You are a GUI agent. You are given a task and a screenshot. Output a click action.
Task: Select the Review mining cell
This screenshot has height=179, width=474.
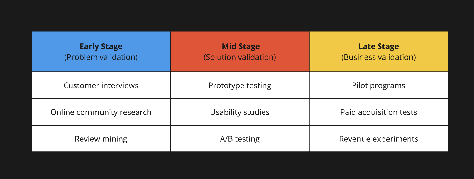101,139
